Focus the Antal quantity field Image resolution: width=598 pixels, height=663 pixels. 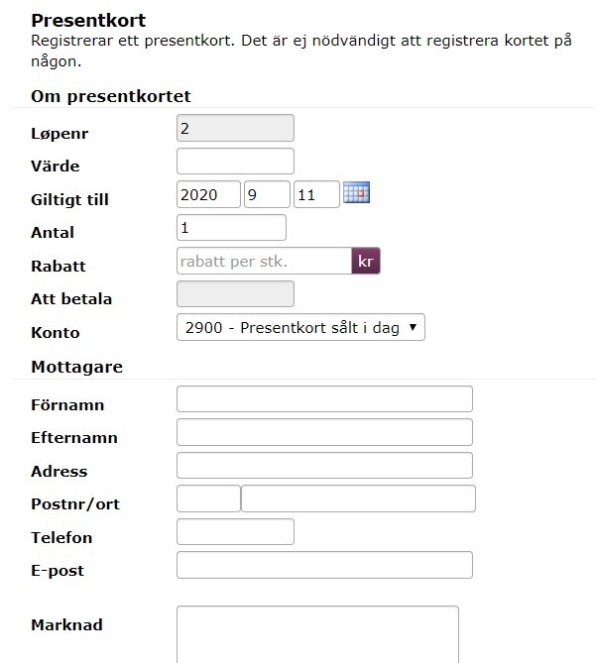[x=231, y=228]
